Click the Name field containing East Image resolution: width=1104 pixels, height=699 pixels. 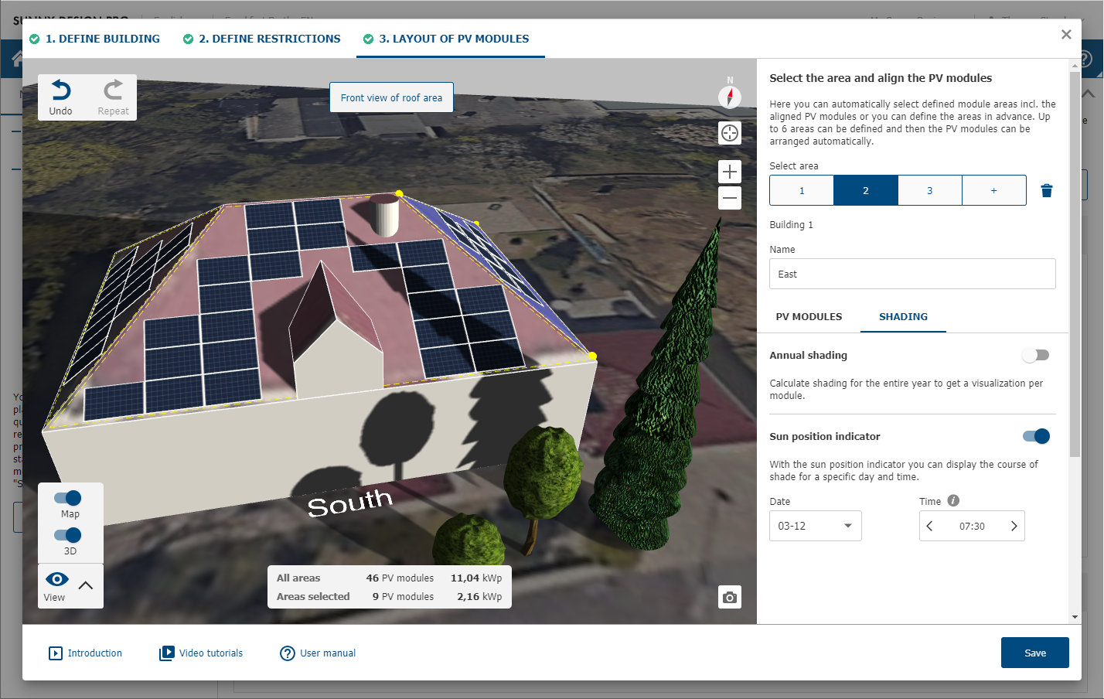point(911,274)
